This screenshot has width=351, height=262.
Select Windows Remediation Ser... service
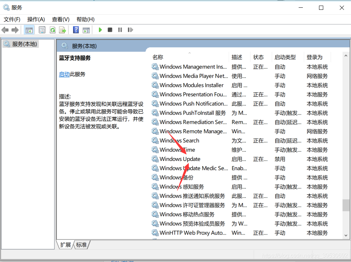(193, 122)
